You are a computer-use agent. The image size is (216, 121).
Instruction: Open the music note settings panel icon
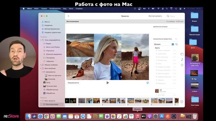click(182, 60)
